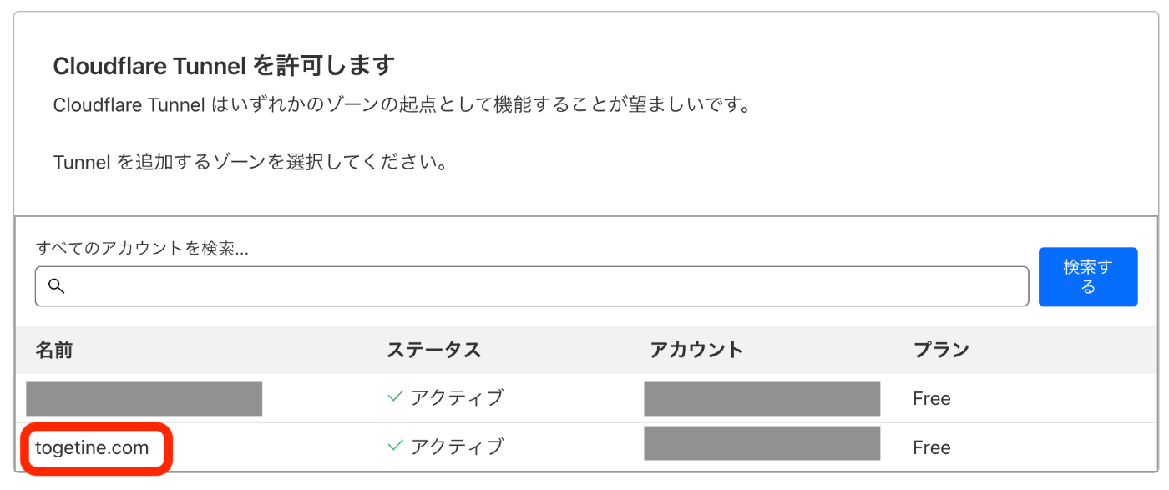Viewport: 1169px width, 490px height.
Task: Click the ステータス column header
Action: tap(434, 350)
